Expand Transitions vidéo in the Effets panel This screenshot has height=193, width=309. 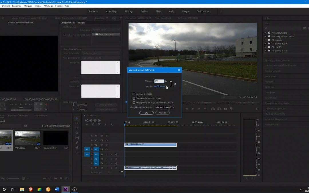tap(265, 51)
